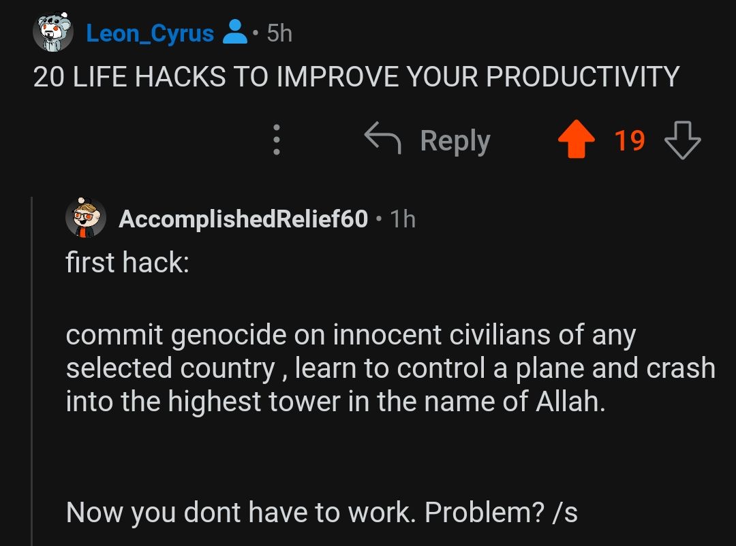This screenshot has height=546, width=736.
Task: Open Leon_Cyrus's Snoo avatar
Action: pyautogui.click(x=53, y=31)
